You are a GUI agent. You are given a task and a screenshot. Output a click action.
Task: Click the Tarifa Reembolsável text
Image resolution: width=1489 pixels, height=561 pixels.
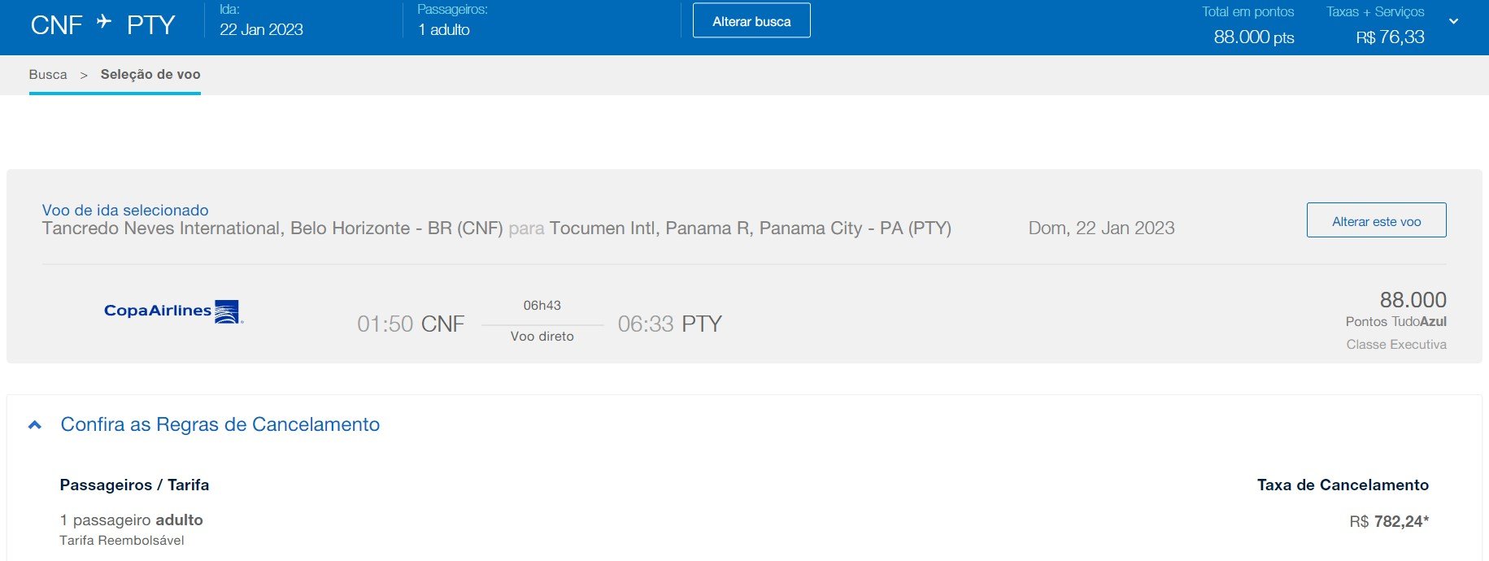[122, 541]
